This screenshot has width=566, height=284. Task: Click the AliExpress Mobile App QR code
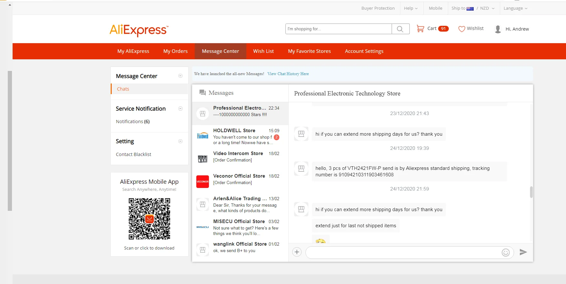[x=149, y=219]
